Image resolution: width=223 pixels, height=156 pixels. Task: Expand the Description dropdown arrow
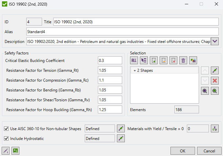point(214,41)
